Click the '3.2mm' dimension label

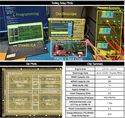click(35, 113)
